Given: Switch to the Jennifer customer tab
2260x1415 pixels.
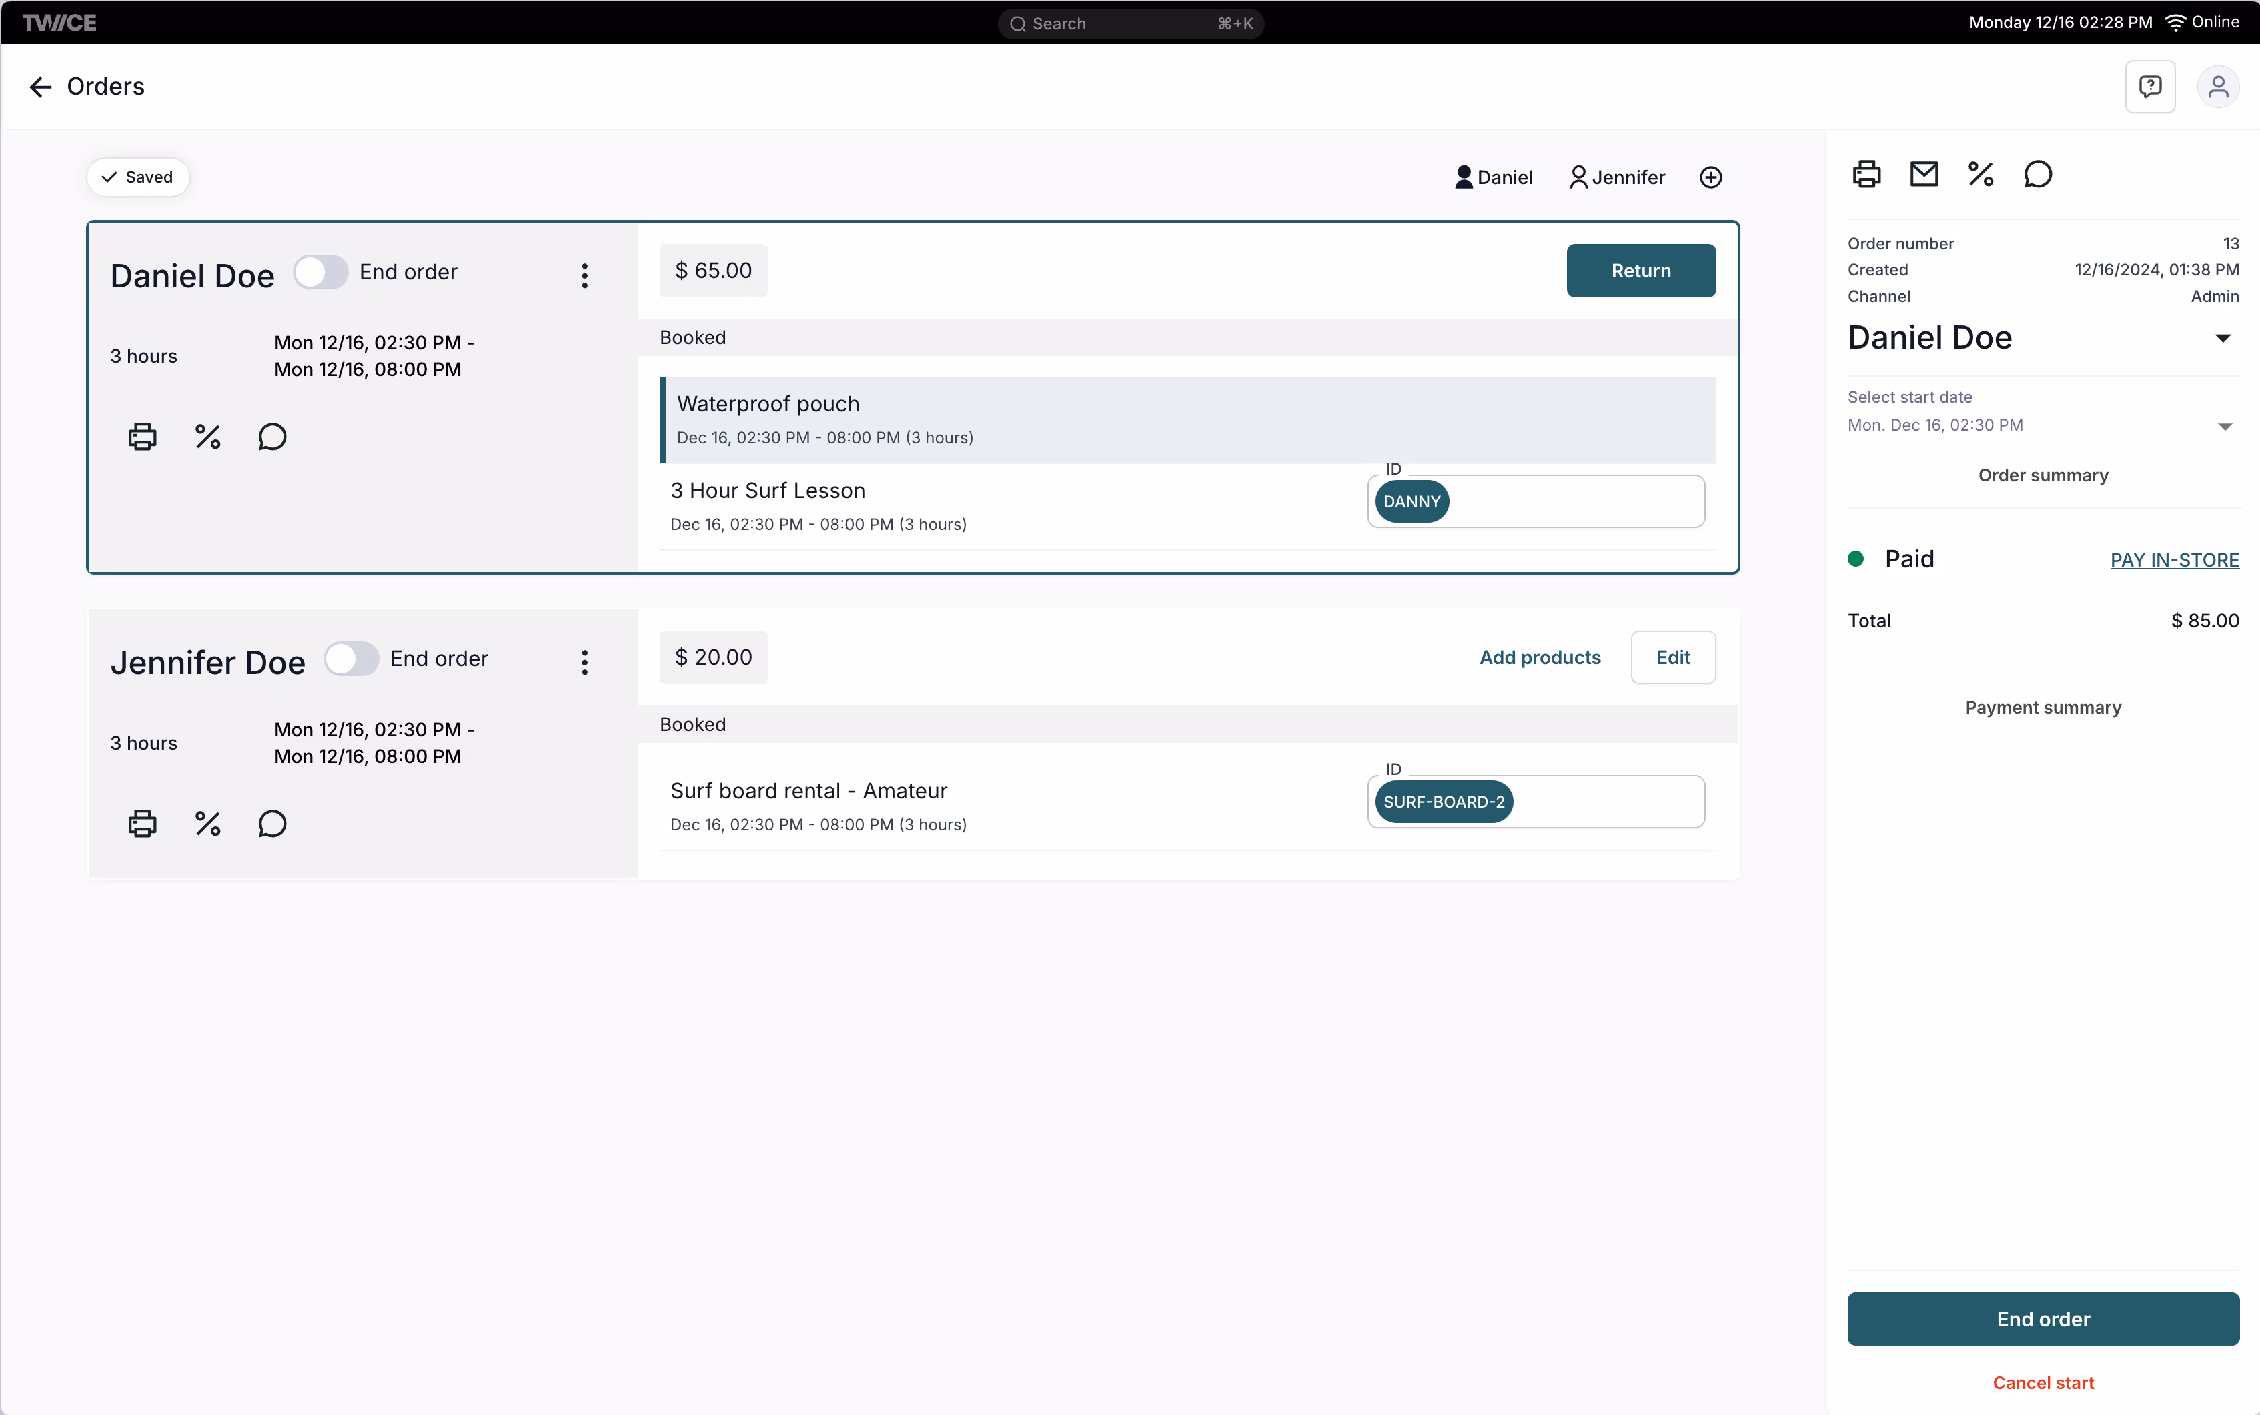Looking at the screenshot, I should coord(1617,178).
